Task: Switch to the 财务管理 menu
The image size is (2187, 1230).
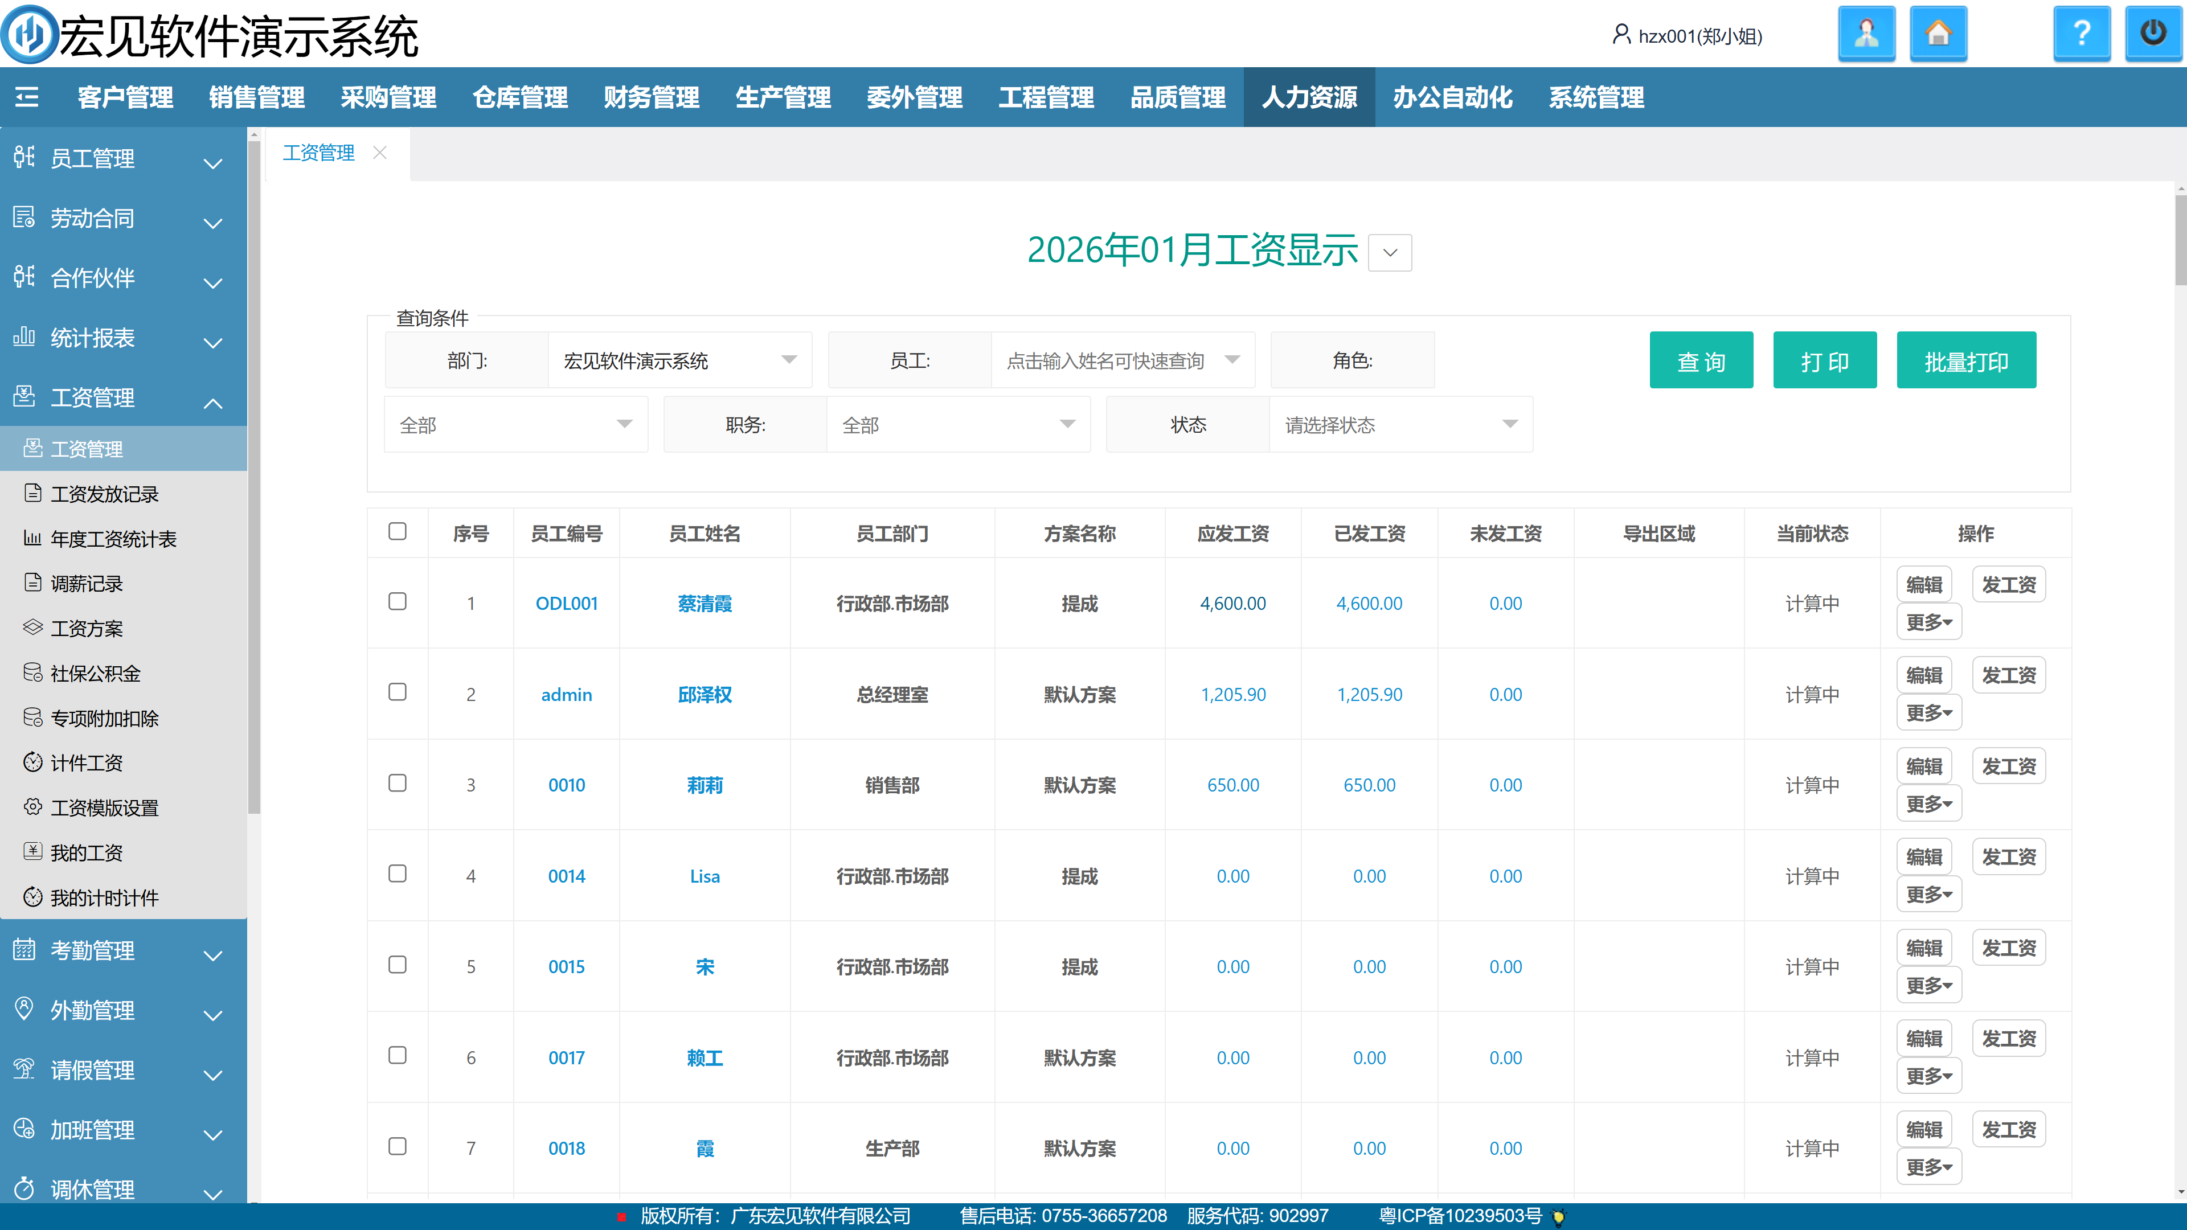Action: pyautogui.click(x=651, y=97)
